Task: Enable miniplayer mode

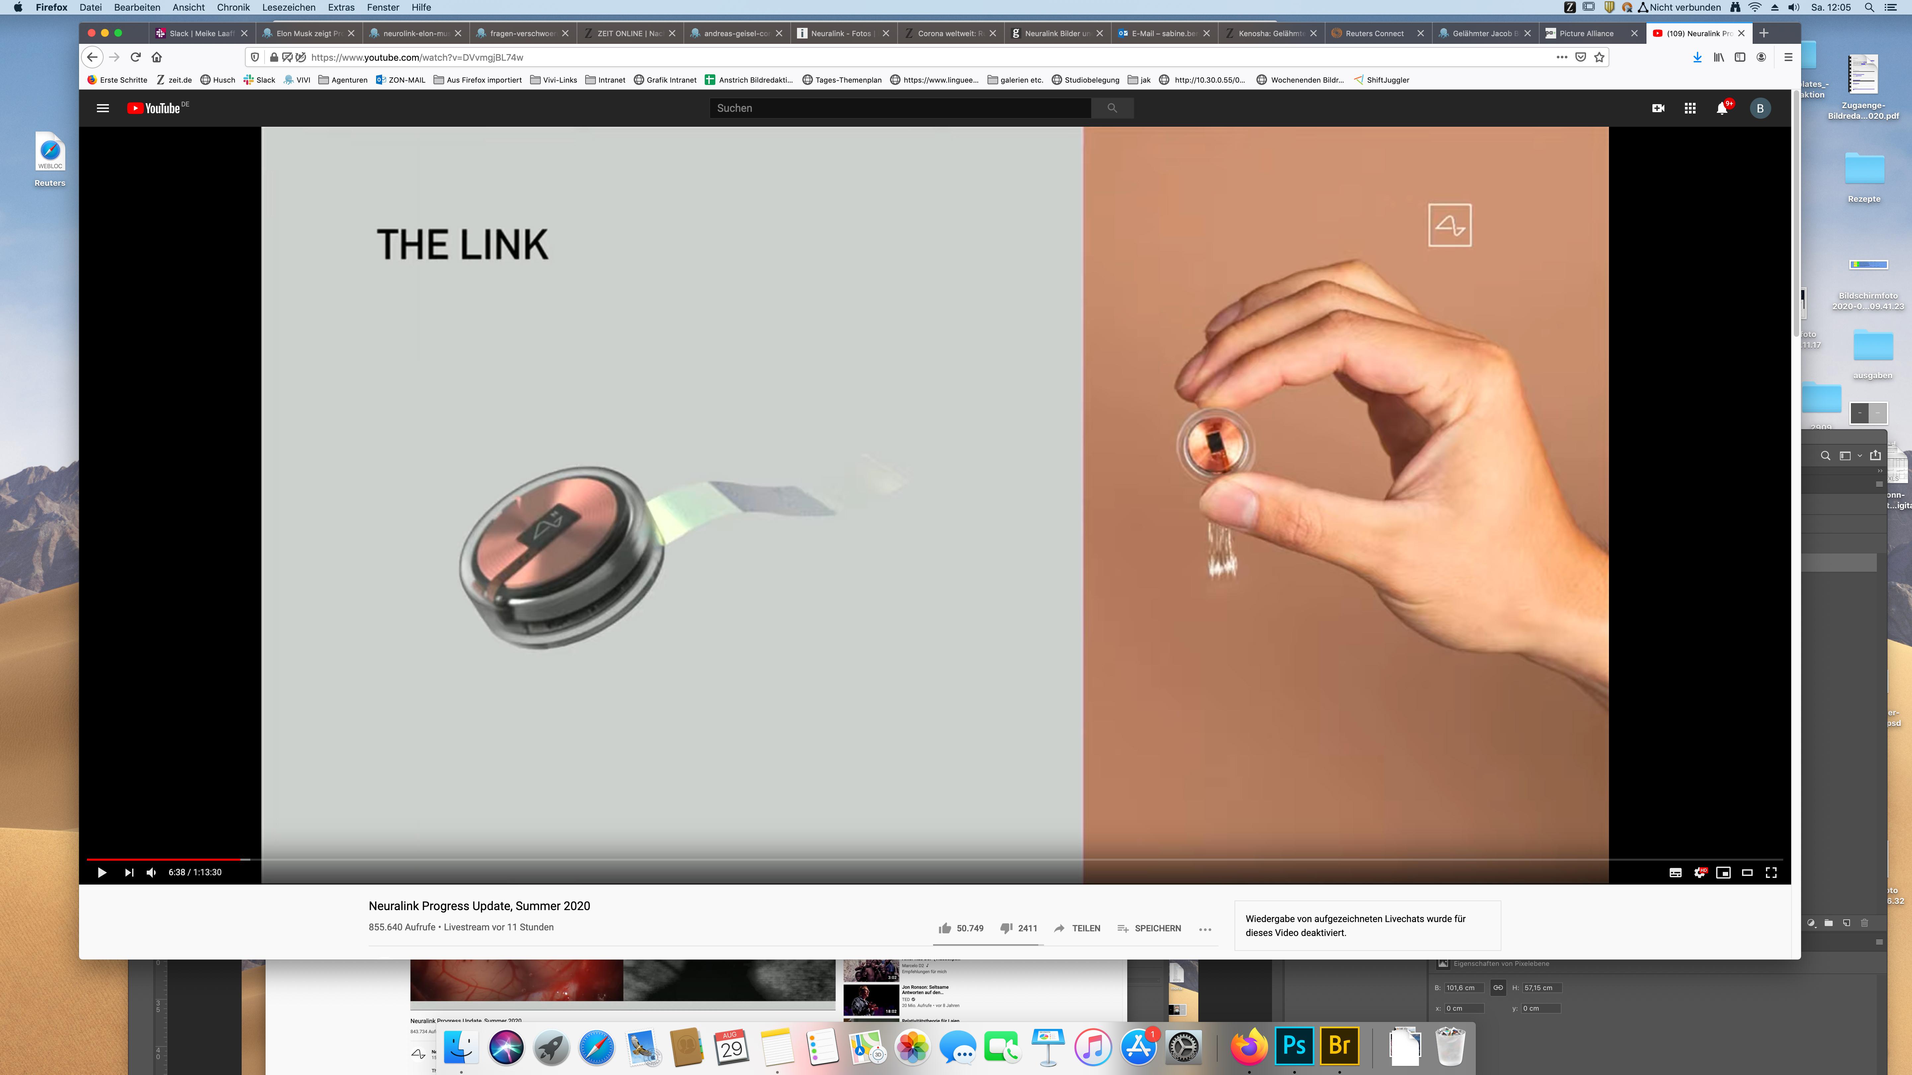Action: 1723,873
